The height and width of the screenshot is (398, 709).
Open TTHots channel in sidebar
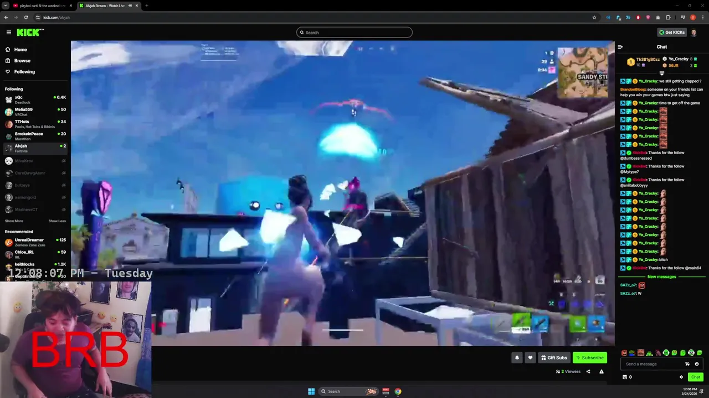click(35, 124)
